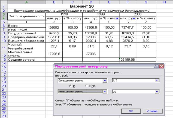Select row header 13
This screenshot has width=173, height=118.
(x=4, y=59)
